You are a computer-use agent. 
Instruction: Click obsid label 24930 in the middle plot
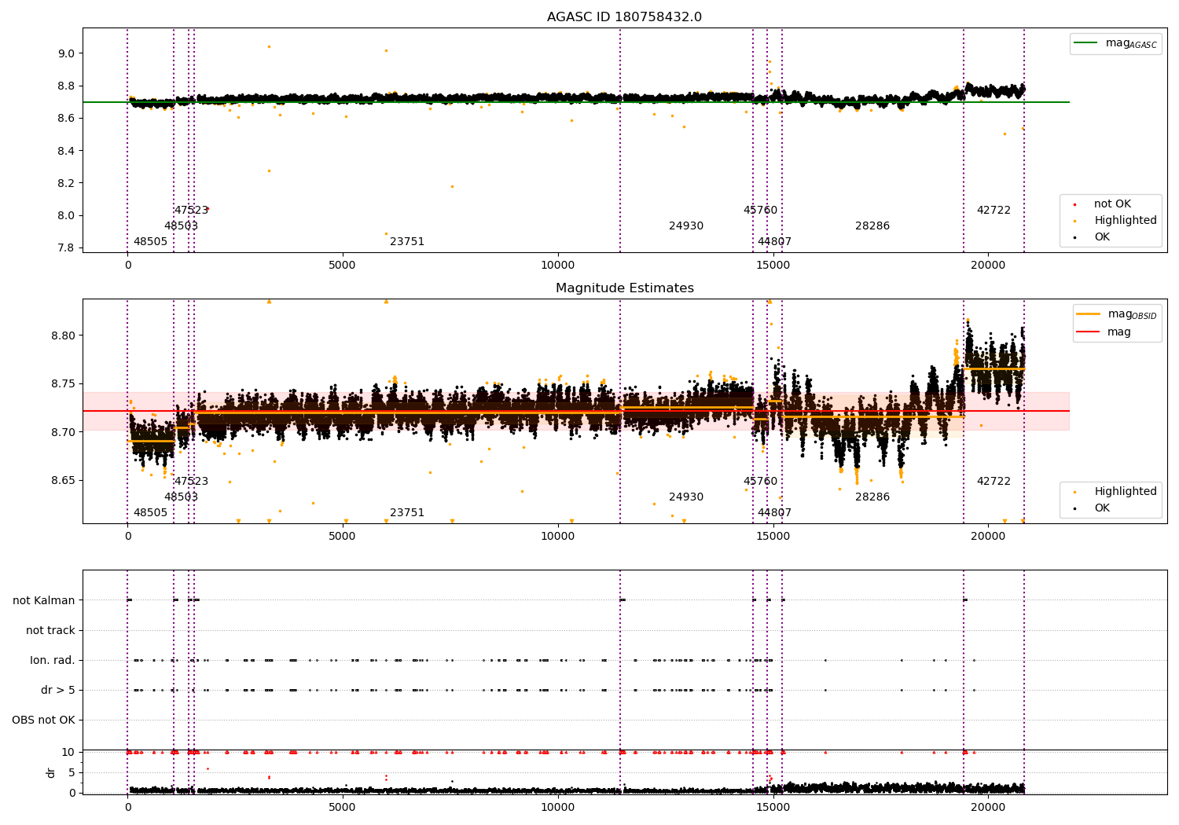[x=686, y=497]
